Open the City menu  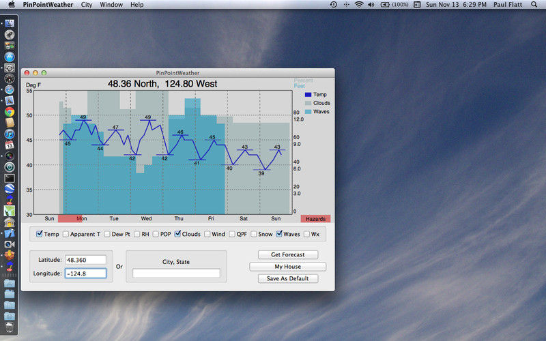[87, 5]
